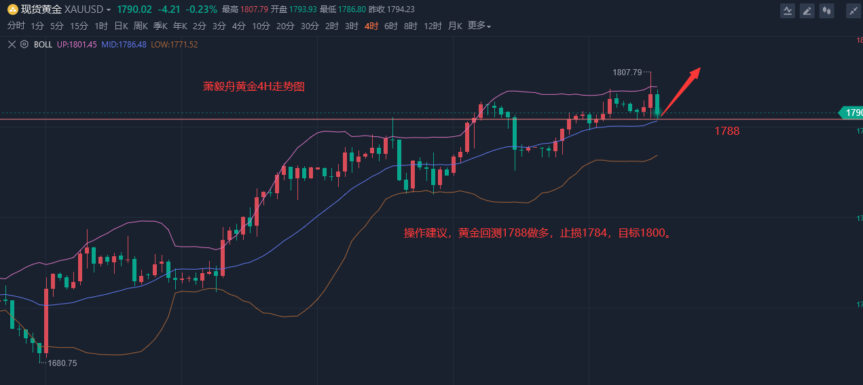Switch to 周K weekly chart
The height and width of the screenshot is (385, 863).
(x=141, y=26)
